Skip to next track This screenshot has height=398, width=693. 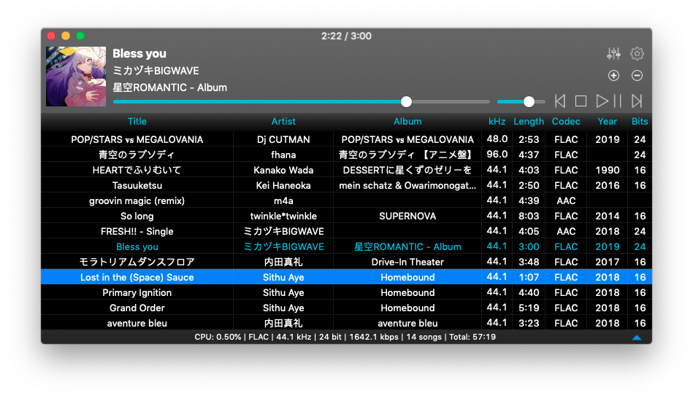point(637,101)
